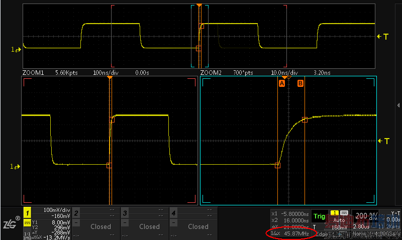
Task: Click the grey trigger coupling icon
Action: (x=344, y=213)
